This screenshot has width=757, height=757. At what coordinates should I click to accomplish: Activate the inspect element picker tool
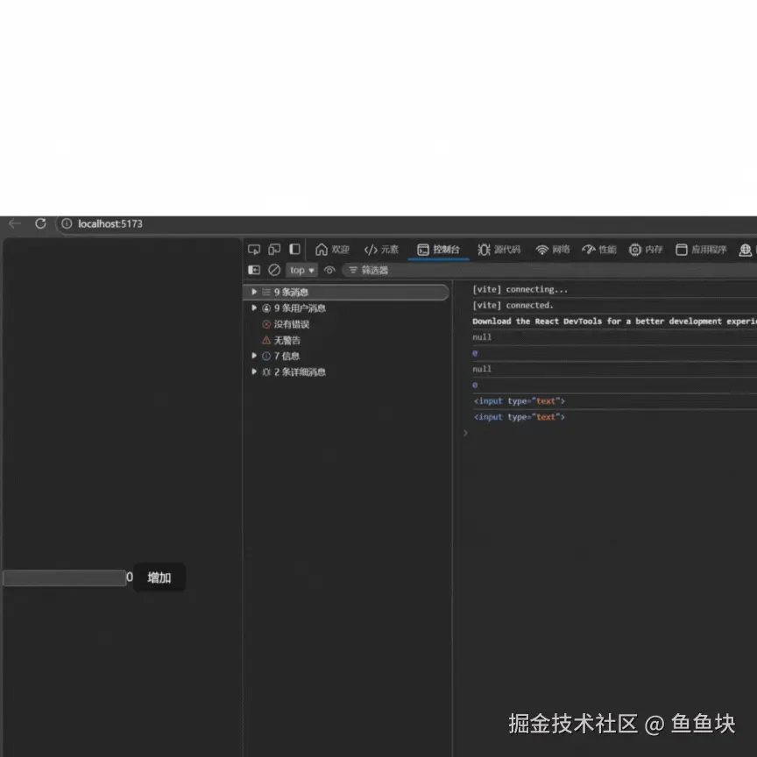point(254,250)
